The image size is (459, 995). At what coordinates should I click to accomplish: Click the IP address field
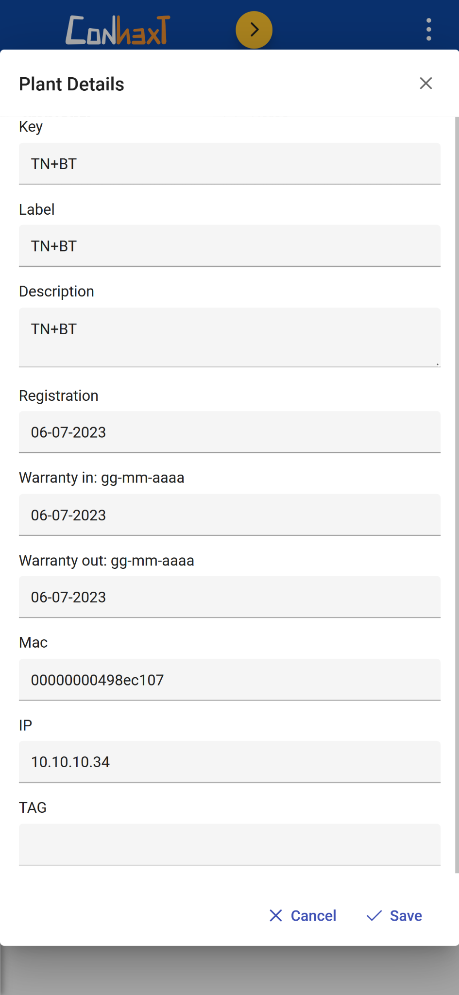[229, 762]
